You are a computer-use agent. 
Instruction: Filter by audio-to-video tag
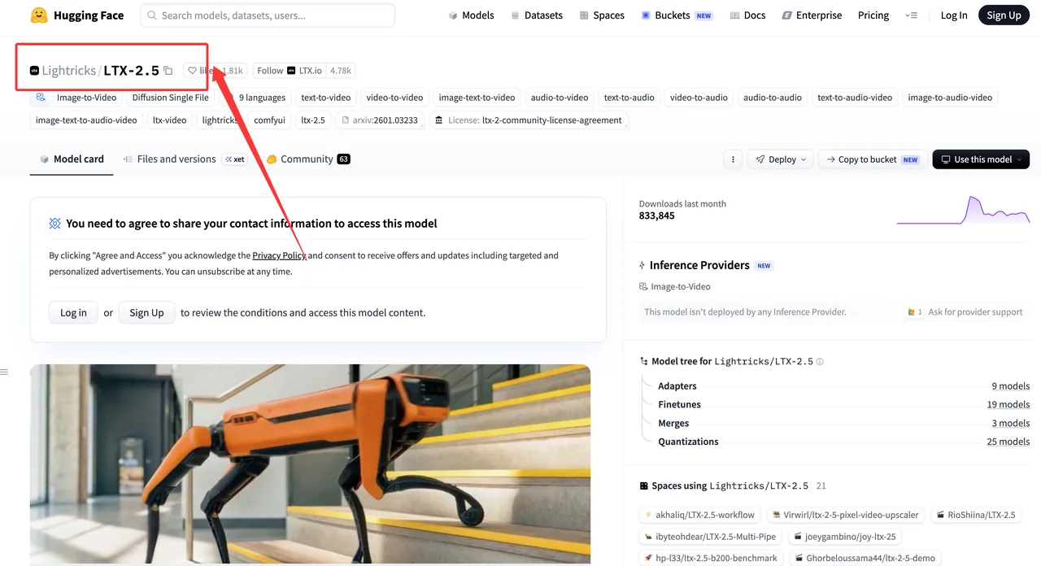[560, 98]
